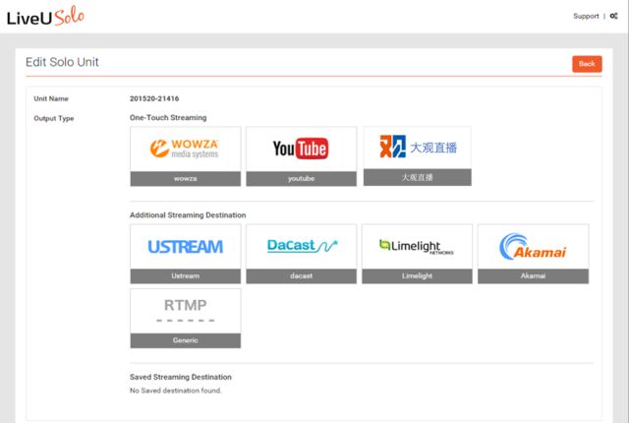Click the wowza caption bar
Image resolution: width=629 pixels, height=423 pixels.
(186, 179)
